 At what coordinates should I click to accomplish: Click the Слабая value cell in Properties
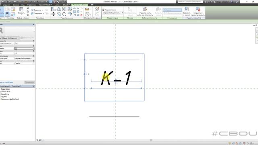(x=24, y=63)
